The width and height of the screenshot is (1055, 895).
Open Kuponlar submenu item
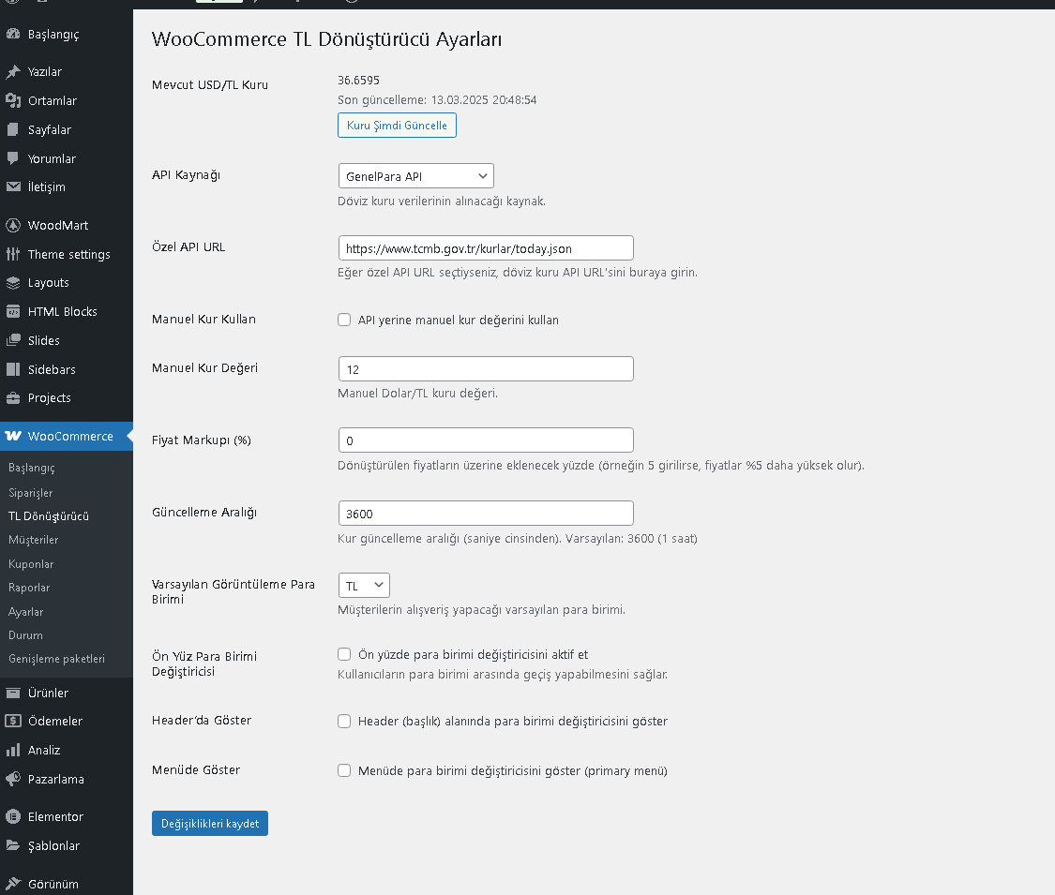coord(31,564)
